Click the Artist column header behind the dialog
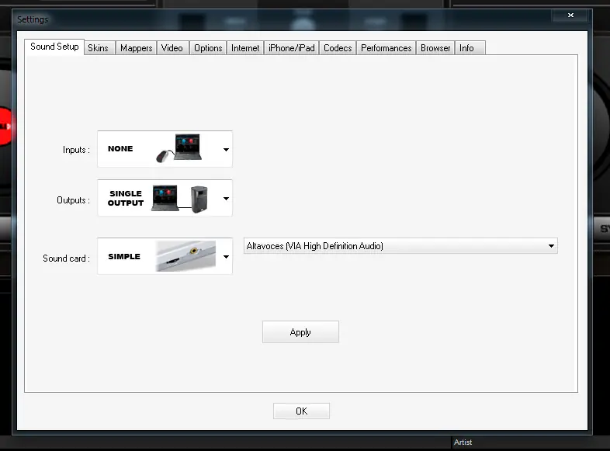Screen dimensions: 610x451 coord(463,442)
